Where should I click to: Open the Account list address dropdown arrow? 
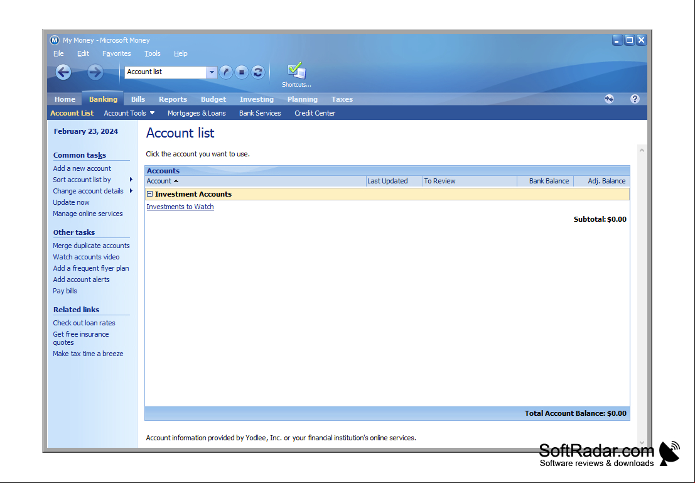click(212, 72)
